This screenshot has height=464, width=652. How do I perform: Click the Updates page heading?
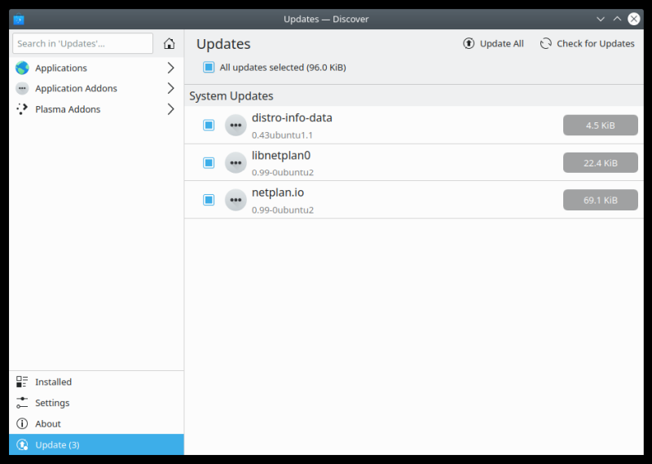click(223, 44)
